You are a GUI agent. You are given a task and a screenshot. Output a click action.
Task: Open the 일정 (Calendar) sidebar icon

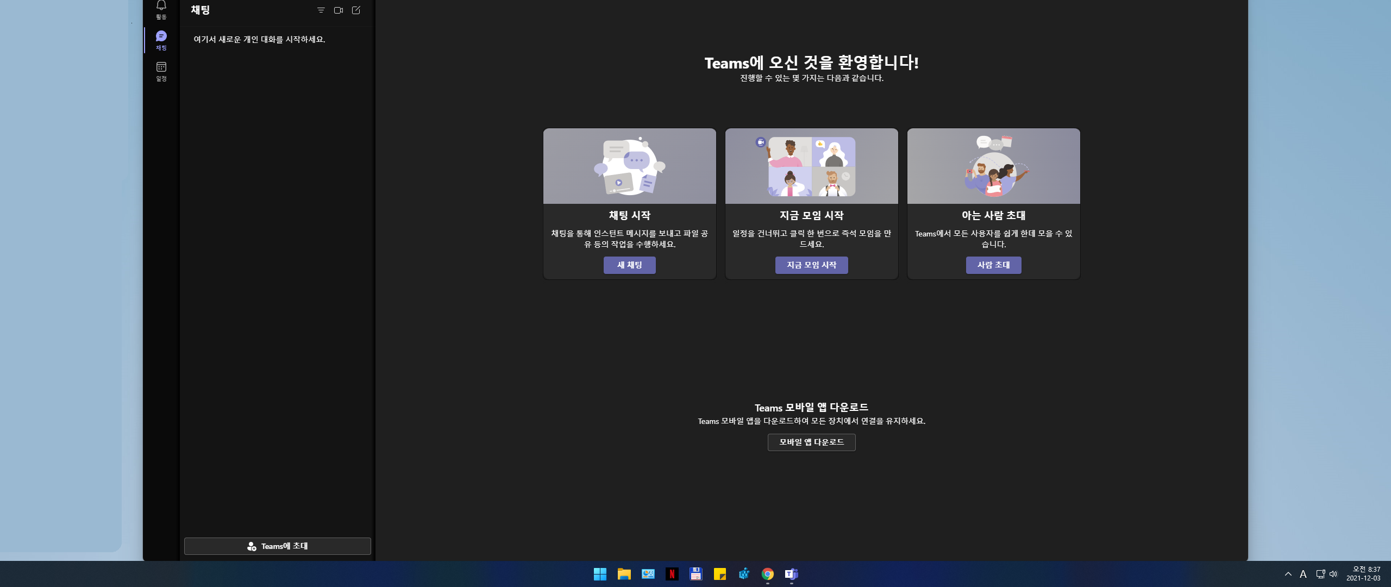click(161, 71)
